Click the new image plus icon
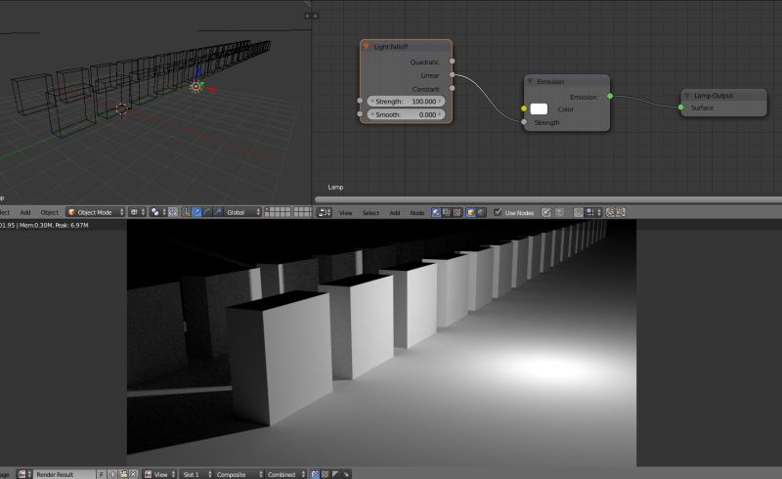782x479 pixels. (x=112, y=474)
